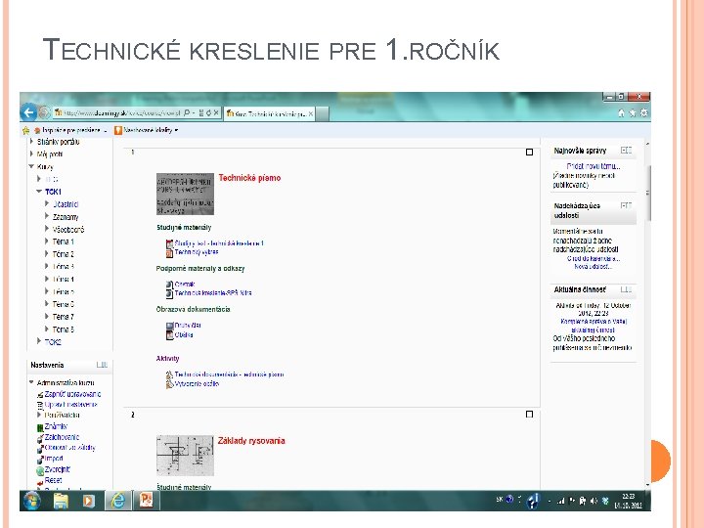Click the Základy rysovania thumbnail image

click(185, 456)
